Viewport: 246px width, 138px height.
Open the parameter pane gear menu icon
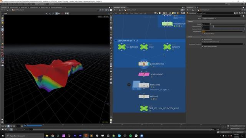(235, 13)
